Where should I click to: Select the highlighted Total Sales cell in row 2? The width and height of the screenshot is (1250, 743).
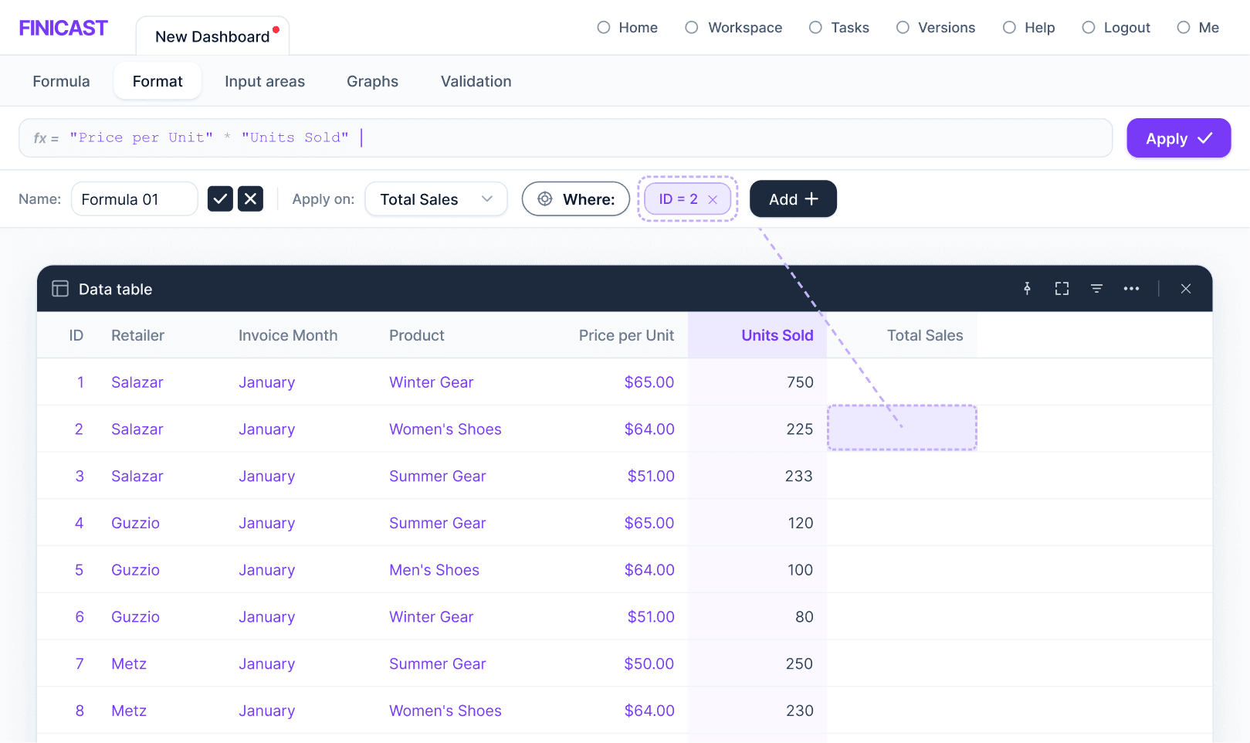902,428
